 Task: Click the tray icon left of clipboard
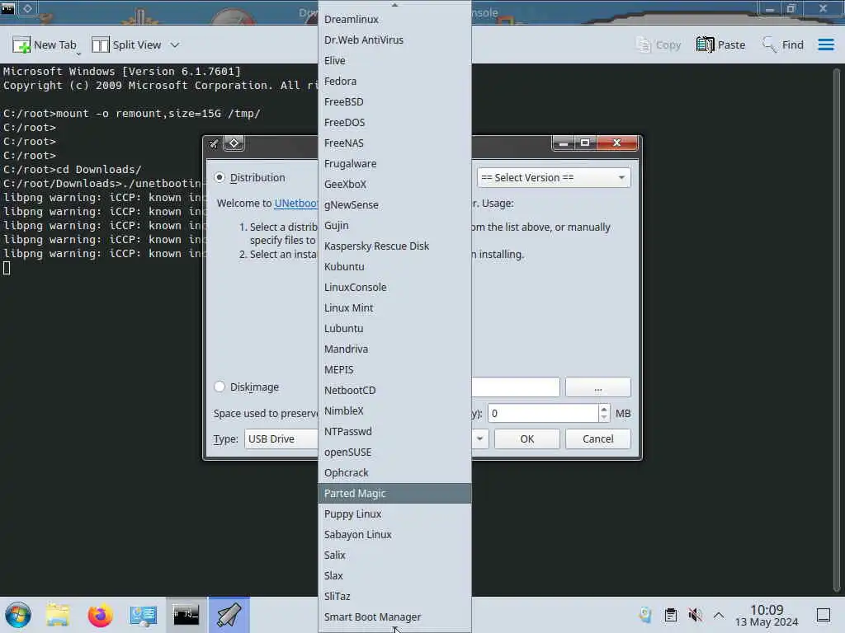pos(645,615)
